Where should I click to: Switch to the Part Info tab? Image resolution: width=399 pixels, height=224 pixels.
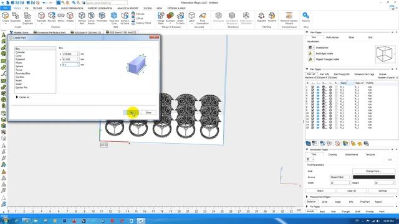point(324,74)
